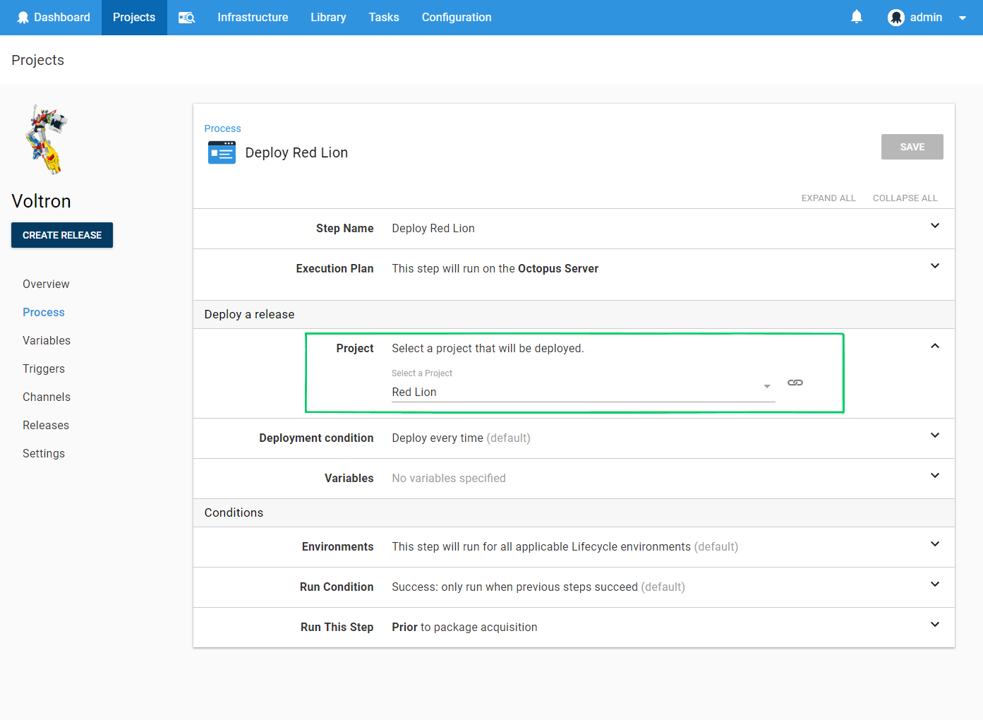
Task: Click the octopus Dashboard icon in navigation
Action: click(23, 17)
